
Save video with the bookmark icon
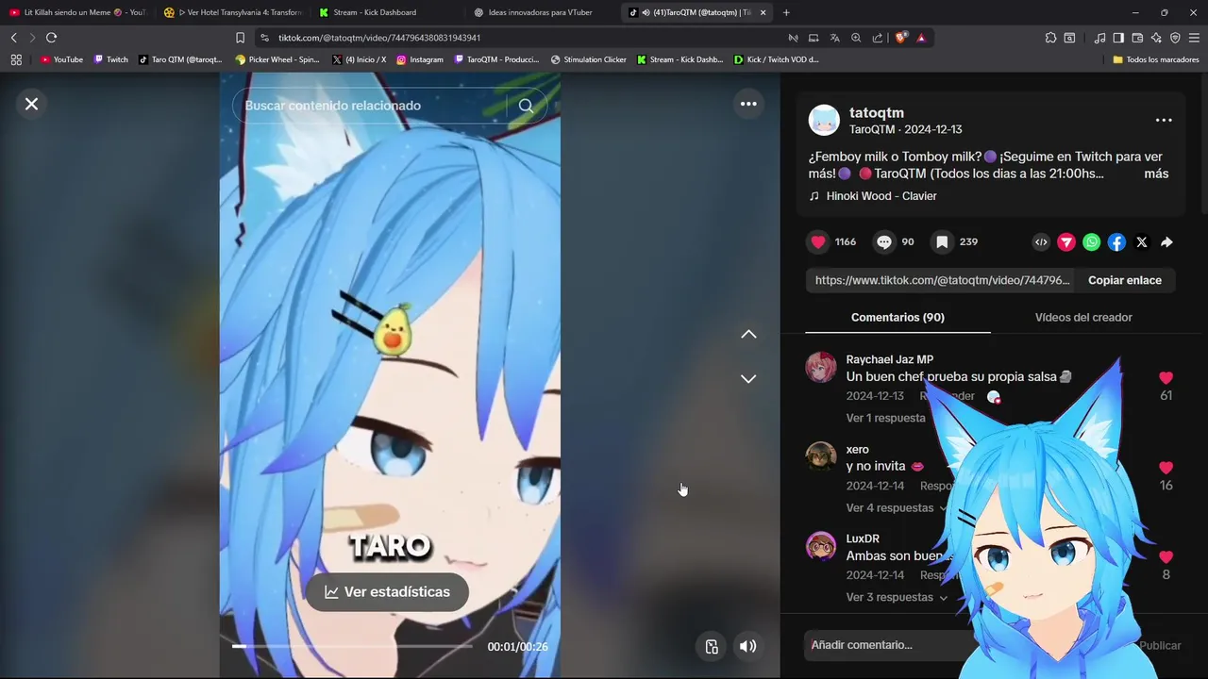[942, 242]
